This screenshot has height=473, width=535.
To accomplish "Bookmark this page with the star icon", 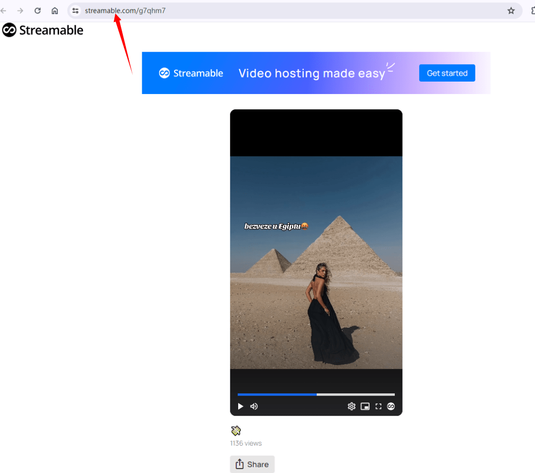I will point(511,10).
